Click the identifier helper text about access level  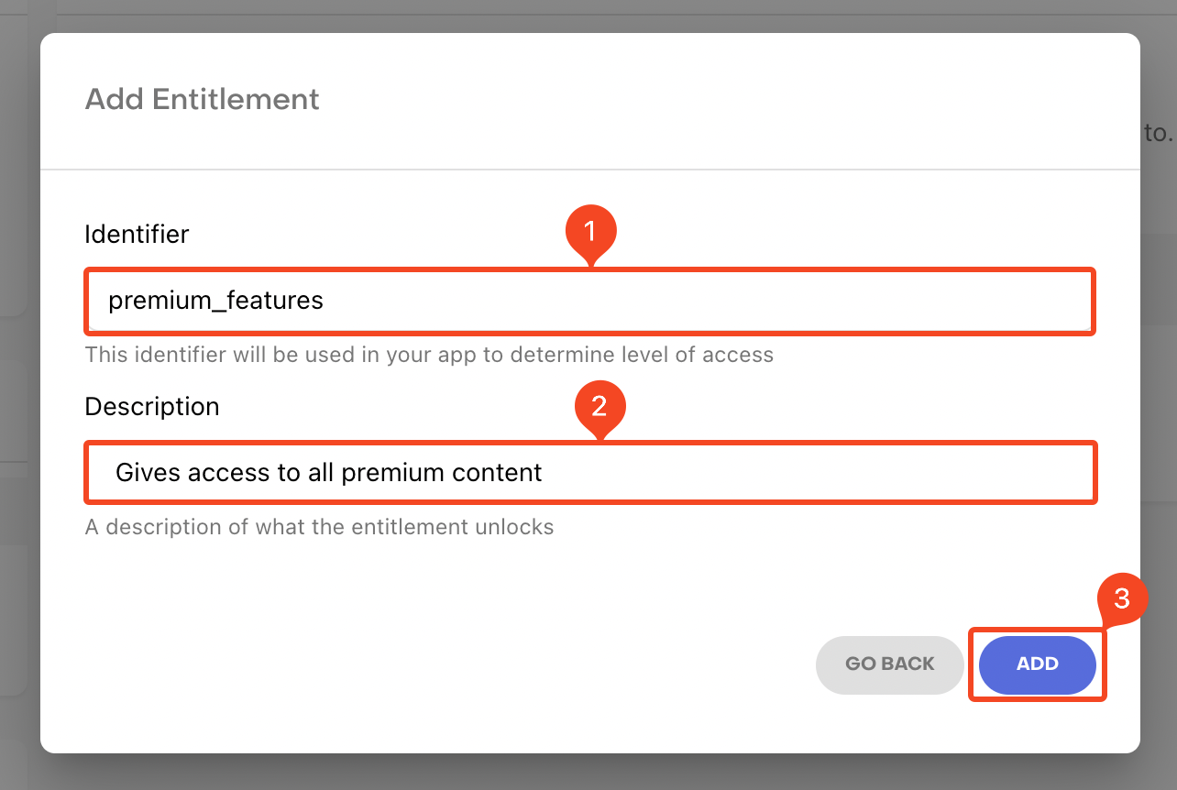point(429,355)
